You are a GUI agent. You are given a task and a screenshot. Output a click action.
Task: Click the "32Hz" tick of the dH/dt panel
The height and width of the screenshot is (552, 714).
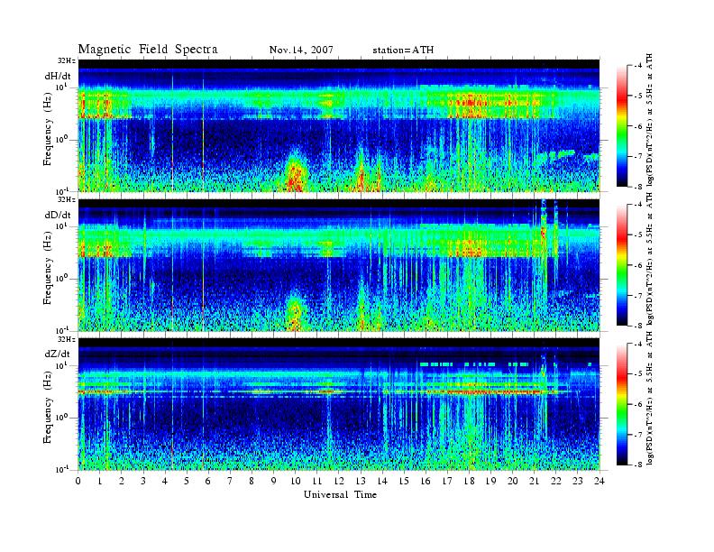pyautogui.click(x=67, y=60)
